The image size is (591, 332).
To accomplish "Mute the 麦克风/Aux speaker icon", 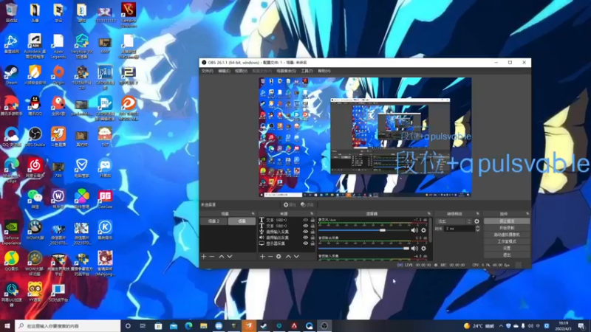I will coord(414,230).
